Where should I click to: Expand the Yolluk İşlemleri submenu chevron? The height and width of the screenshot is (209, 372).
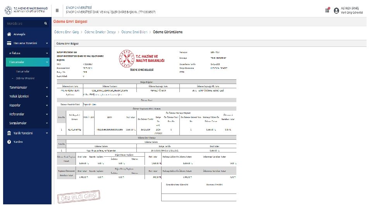47,96
